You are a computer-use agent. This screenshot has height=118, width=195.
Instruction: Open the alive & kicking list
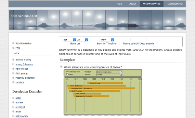(23, 60)
